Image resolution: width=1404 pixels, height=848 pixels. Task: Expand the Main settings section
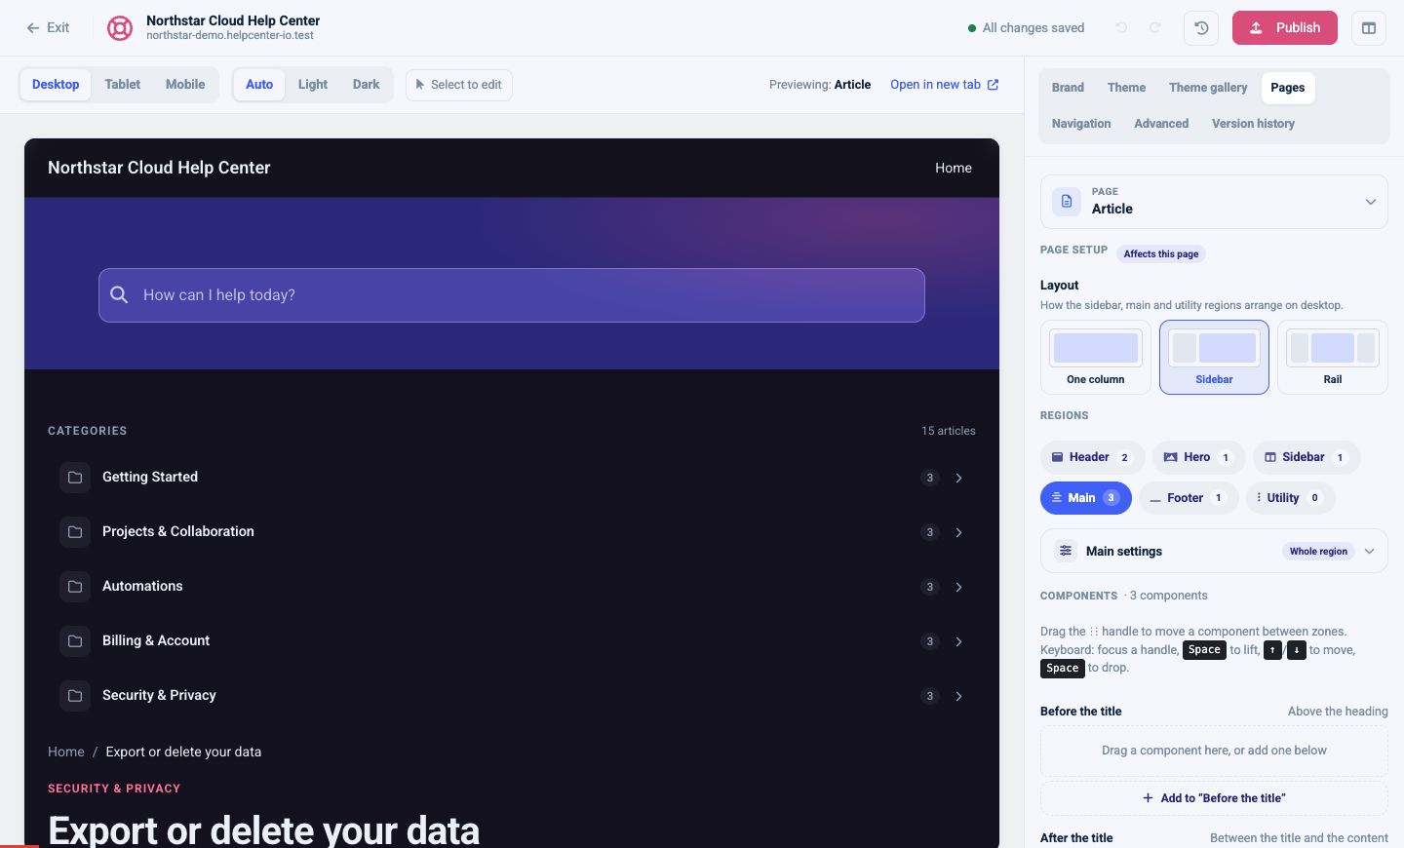click(1214, 551)
